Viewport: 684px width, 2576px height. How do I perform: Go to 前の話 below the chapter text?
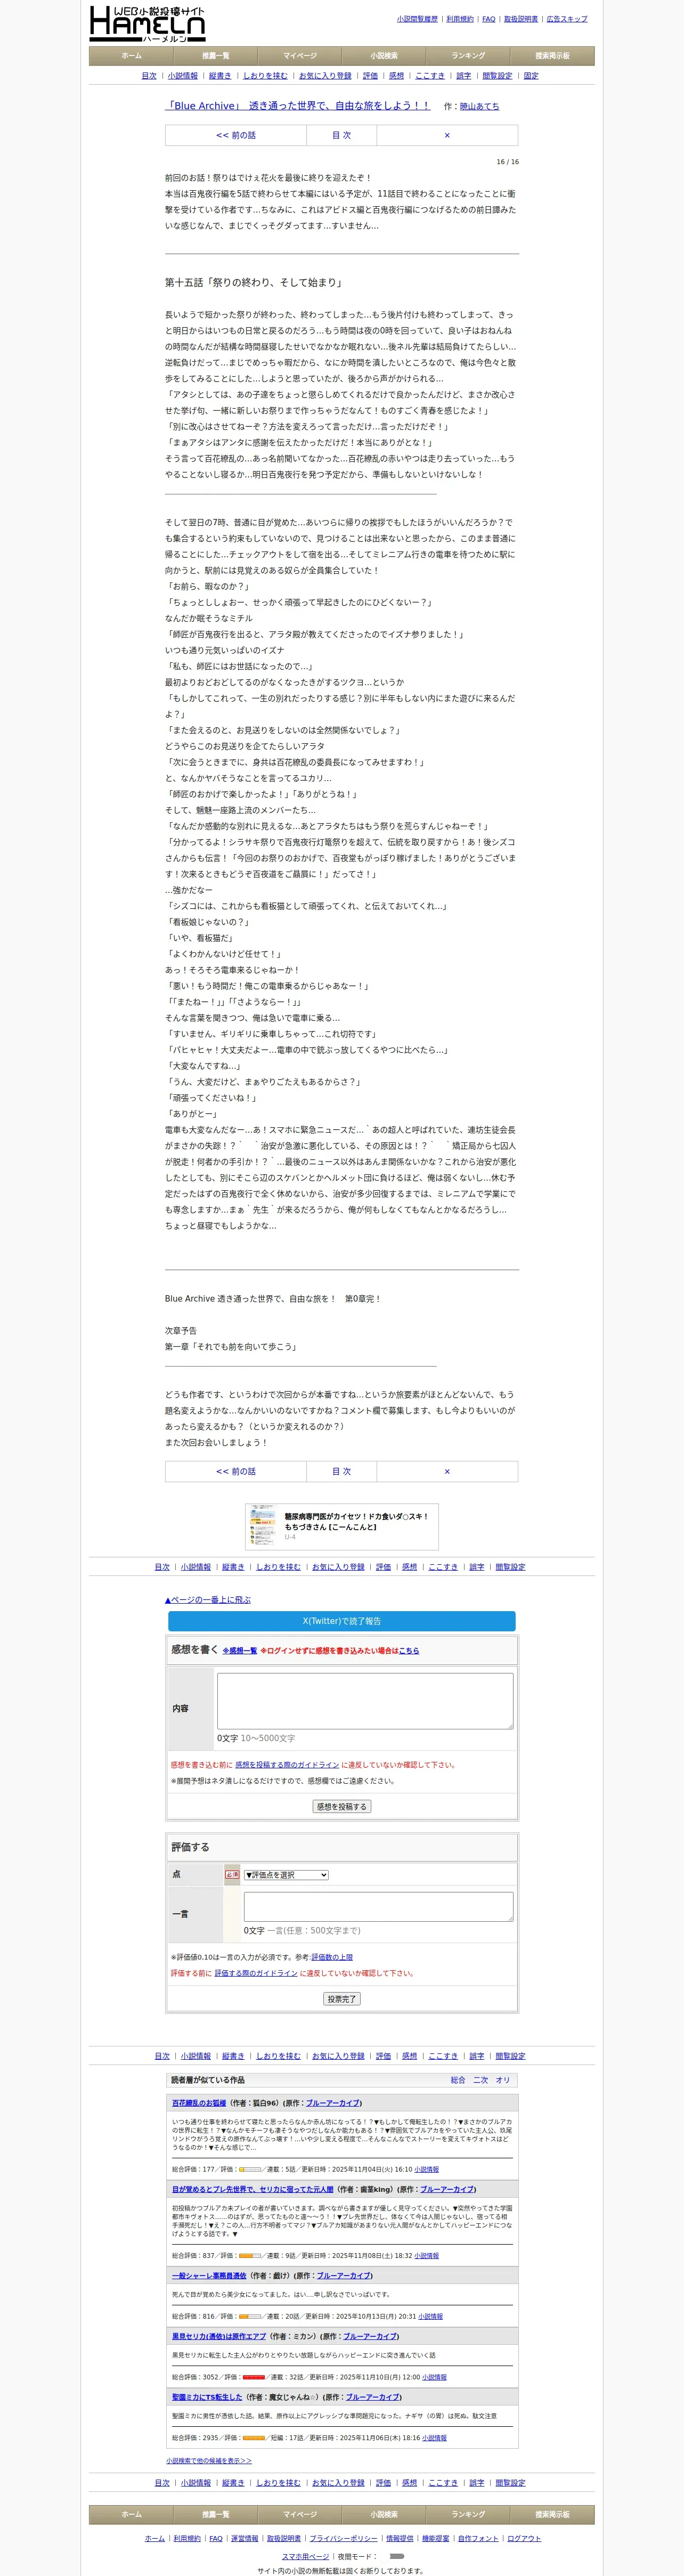click(x=236, y=1471)
